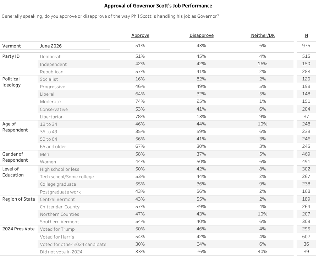Viewport: 319px width, 258px height.
Task: Click the 40% value for non-voters
Action: point(263,252)
